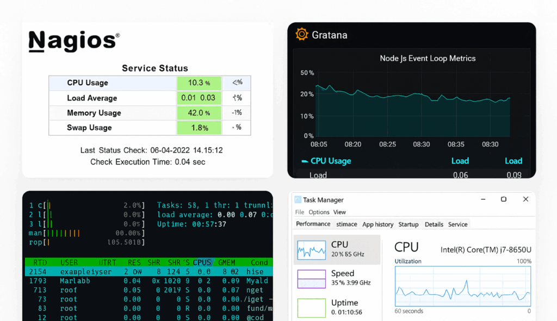Switch to the Details tab
The width and height of the screenshot is (557, 321).
(434, 224)
